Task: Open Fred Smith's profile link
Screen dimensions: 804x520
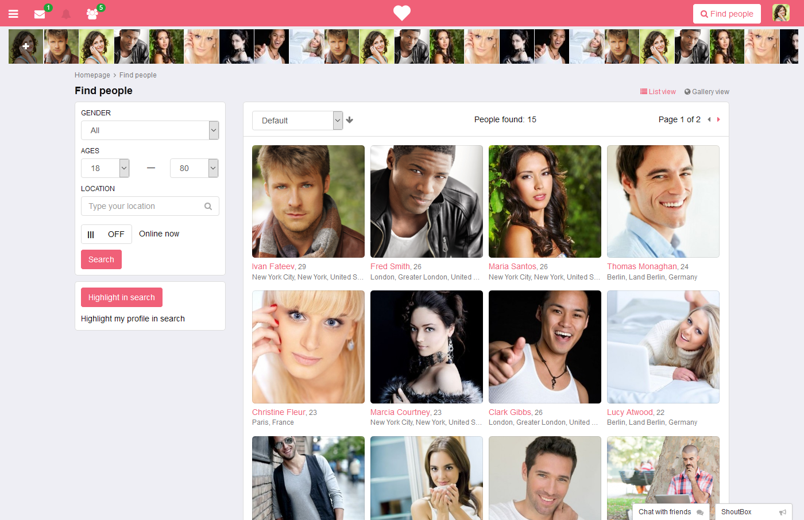Action: tap(391, 266)
